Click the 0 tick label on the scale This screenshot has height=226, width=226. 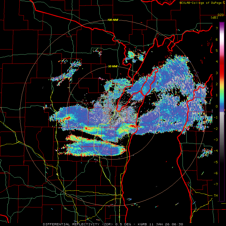click(x=217, y=106)
